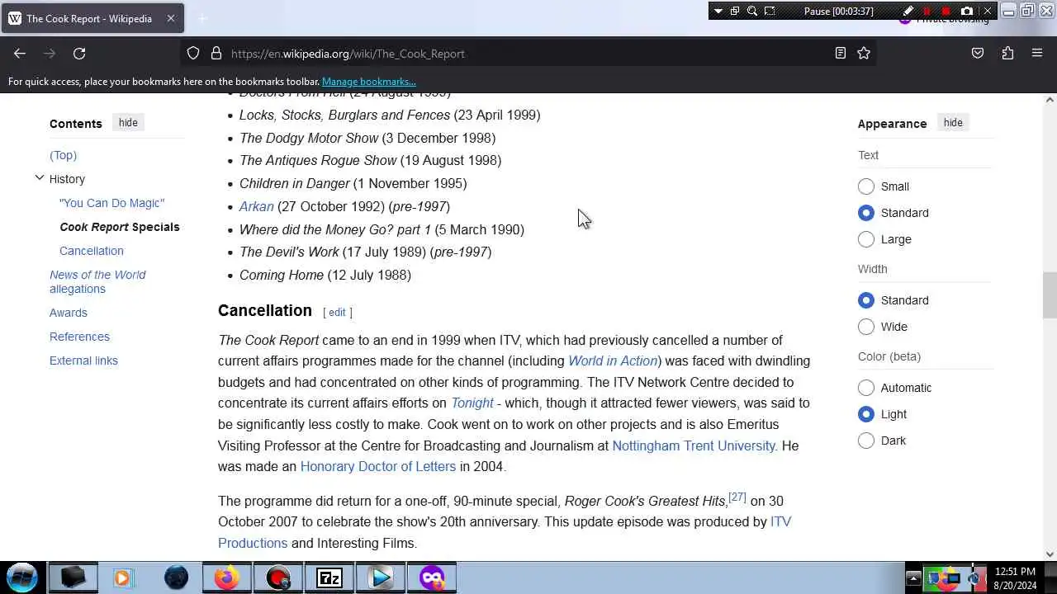Launch Firefox from the taskbar
Screen dimensions: 1057x594
tap(226, 577)
